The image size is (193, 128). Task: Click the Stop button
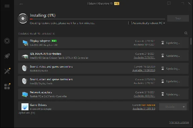[178, 18]
